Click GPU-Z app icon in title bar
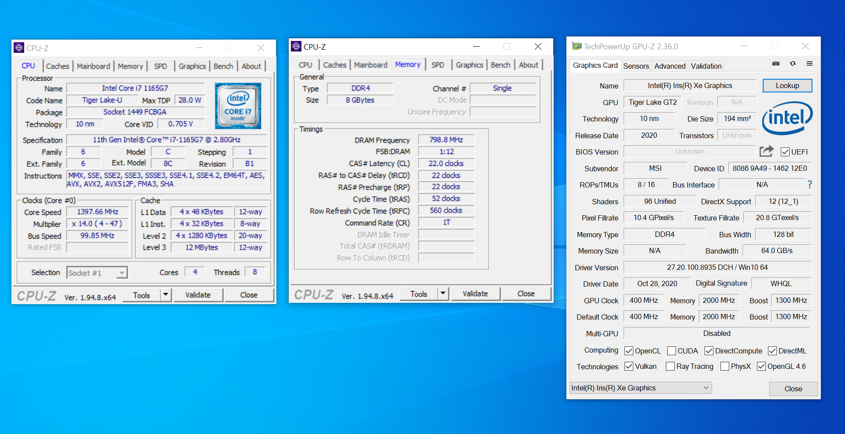 click(577, 46)
